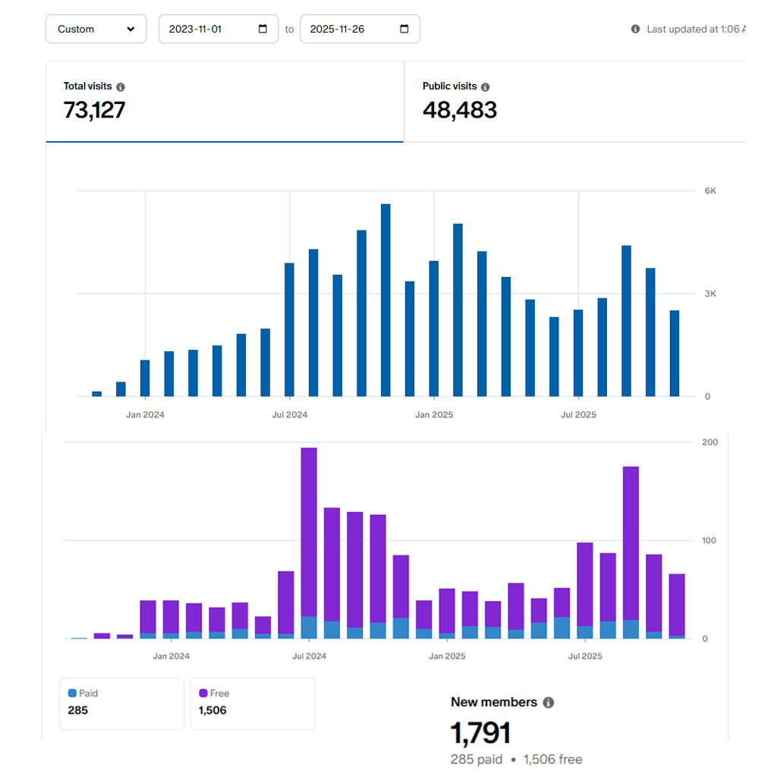
Task: Click the blue Paid color swatch
Action: [72, 693]
